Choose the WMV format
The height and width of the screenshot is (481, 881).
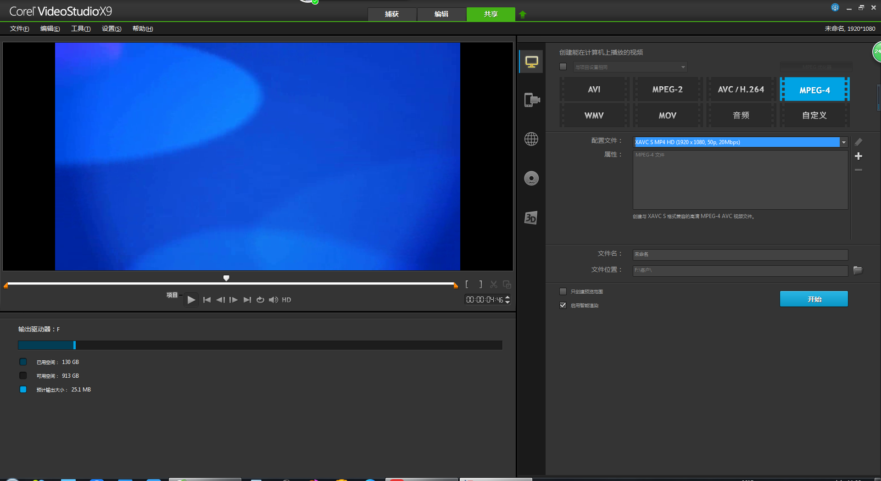coord(594,115)
